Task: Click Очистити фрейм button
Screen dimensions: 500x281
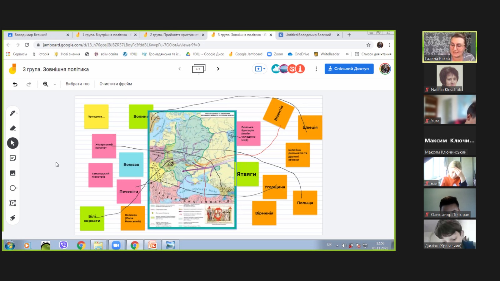Action: pyautogui.click(x=116, y=84)
